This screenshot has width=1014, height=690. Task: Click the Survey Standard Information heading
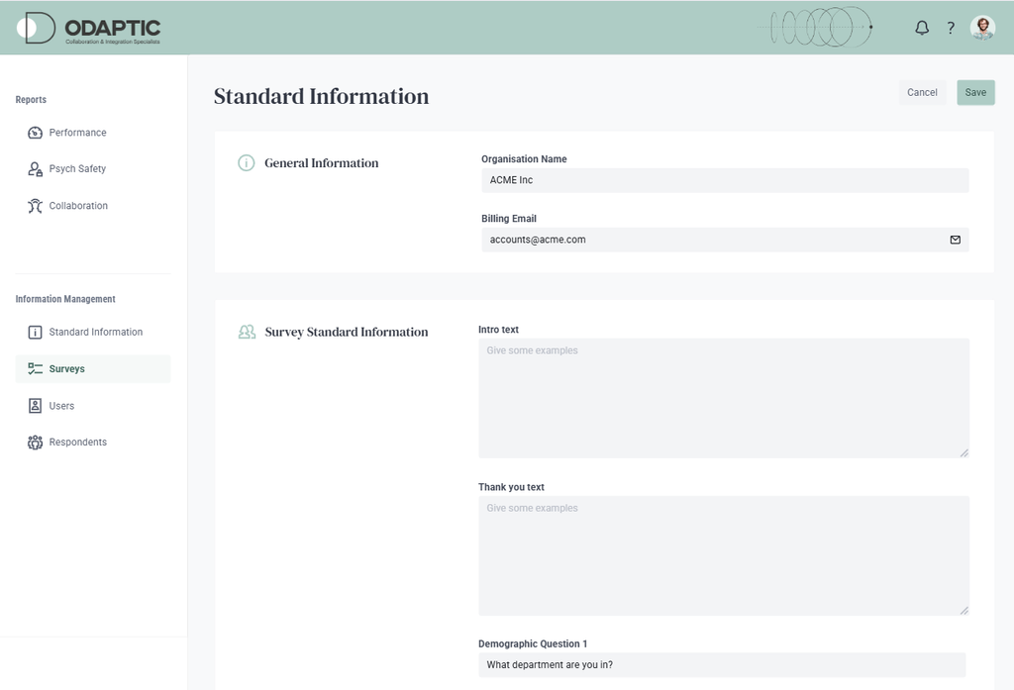[x=347, y=332]
